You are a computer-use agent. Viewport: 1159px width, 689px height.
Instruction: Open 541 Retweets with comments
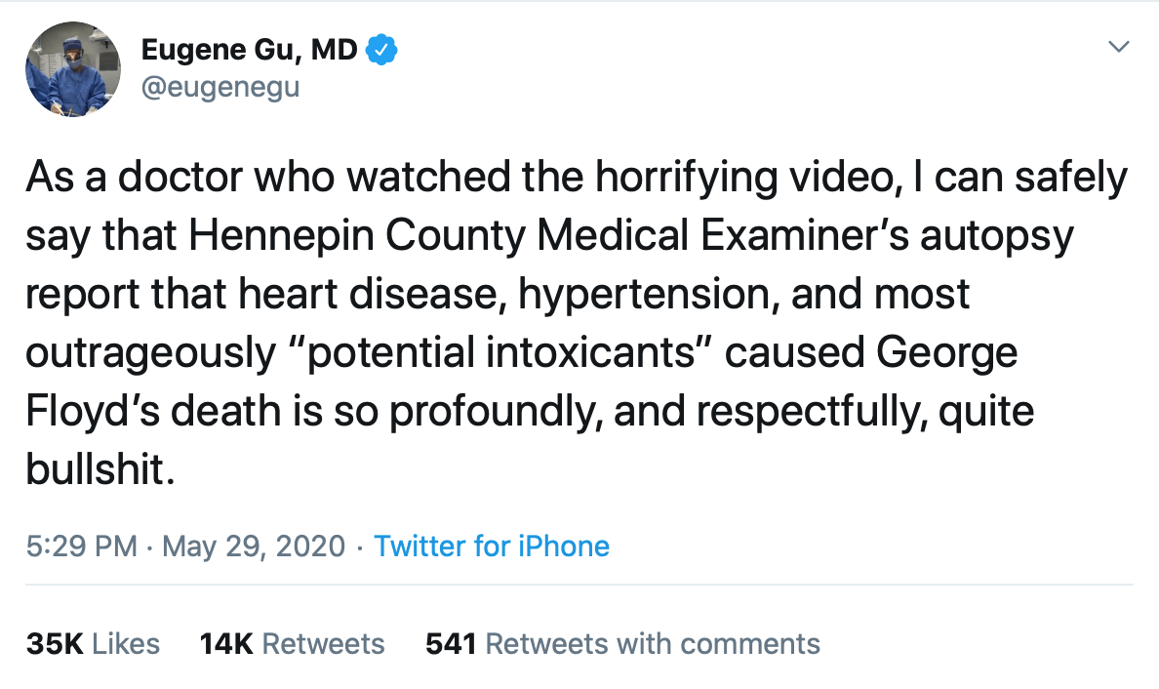point(622,644)
